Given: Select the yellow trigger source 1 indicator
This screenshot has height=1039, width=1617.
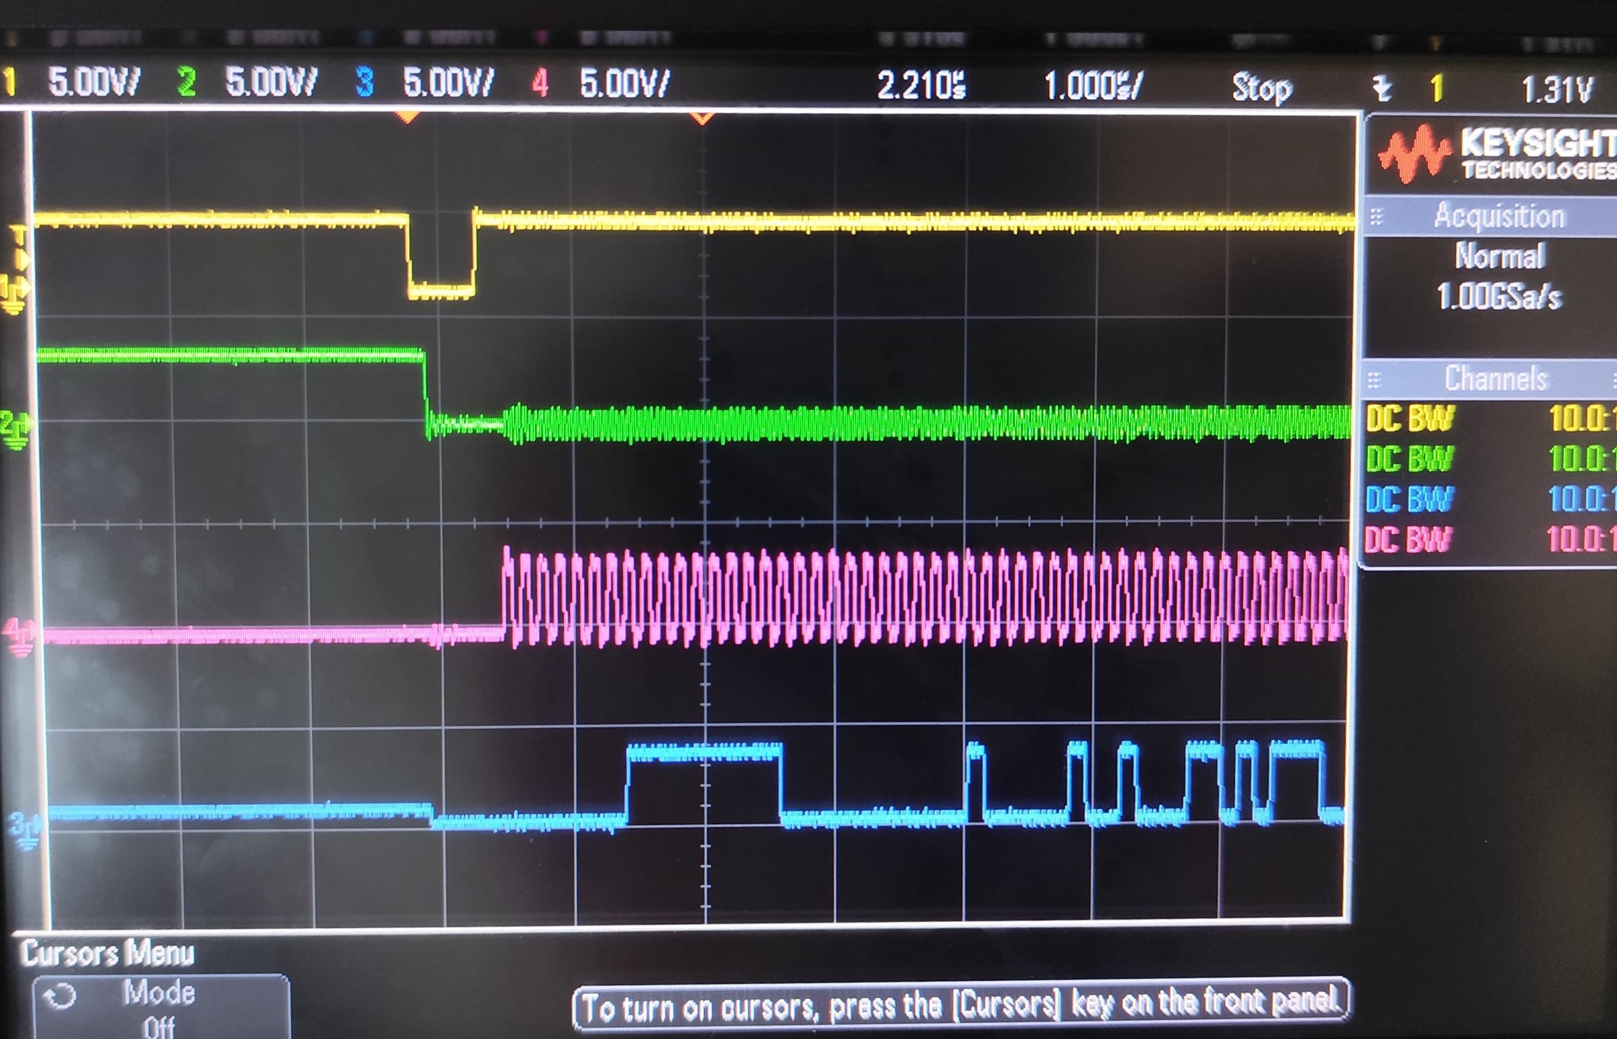Looking at the screenshot, I should click(x=1436, y=86).
